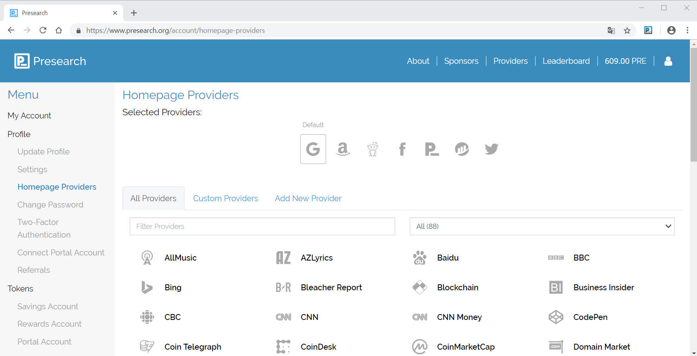Click the CoinDesk icon
The width and height of the screenshot is (697, 356).
tap(283, 347)
